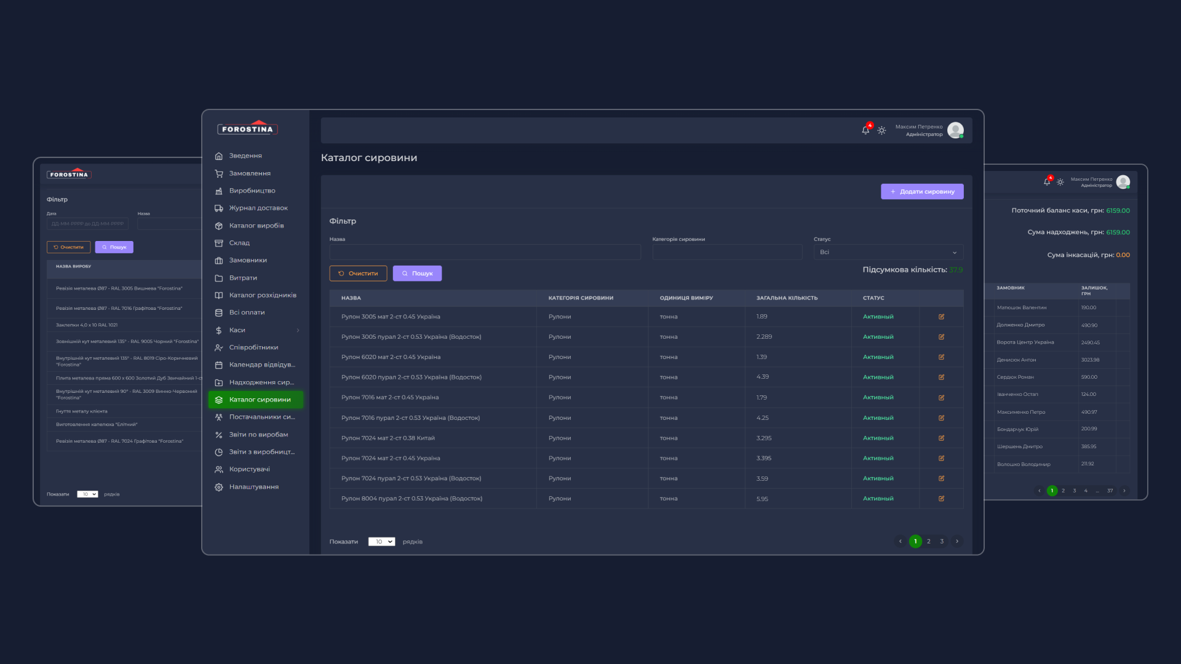Go to Налаштування settings page
This screenshot has height=664, width=1181.
click(x=253, y=487)
